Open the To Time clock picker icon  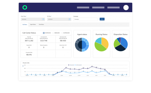[x=70, y=19]
